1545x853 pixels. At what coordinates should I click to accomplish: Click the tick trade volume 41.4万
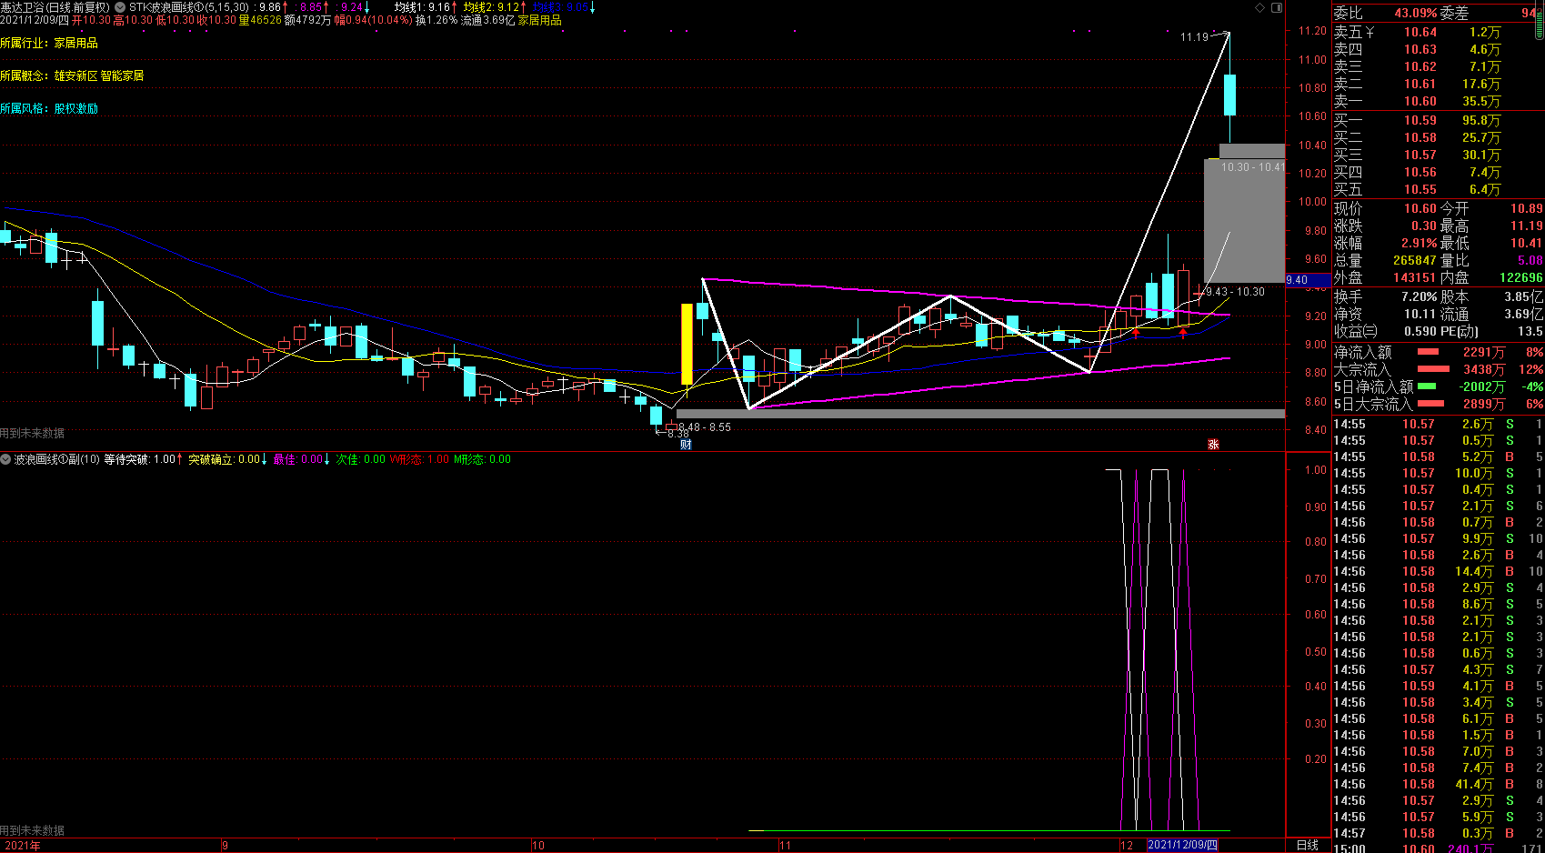coord(1474,785)
